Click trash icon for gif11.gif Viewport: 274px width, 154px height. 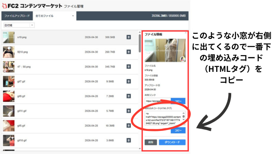[128, 111]
